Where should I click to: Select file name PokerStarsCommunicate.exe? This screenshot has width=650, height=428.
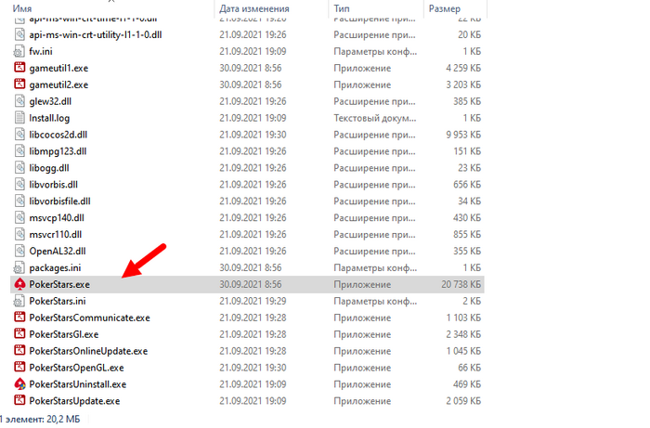(x=89, y=318)
